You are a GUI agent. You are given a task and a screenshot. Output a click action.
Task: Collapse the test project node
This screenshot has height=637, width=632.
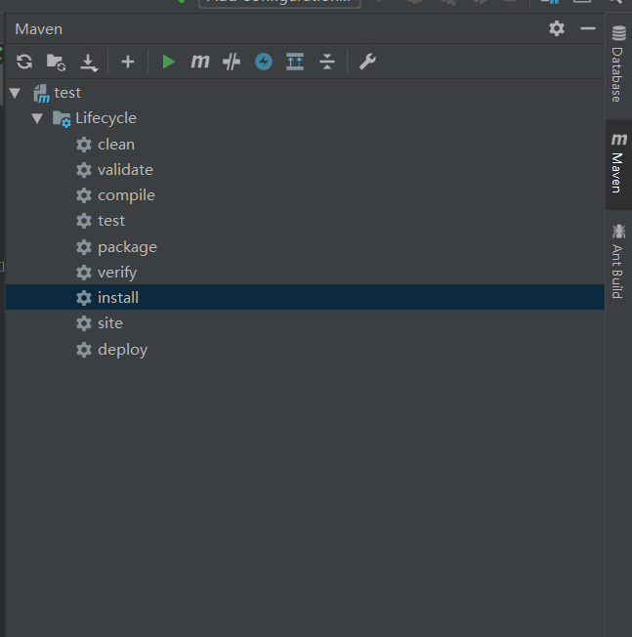(x=15, y=93)
